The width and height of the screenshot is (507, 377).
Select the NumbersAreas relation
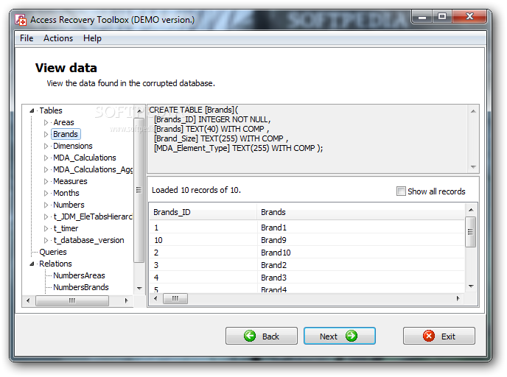tap(80, 275)
